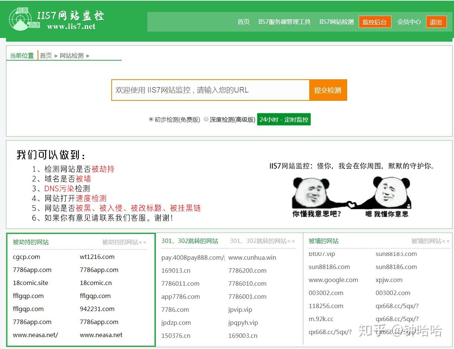Open IIS7服务器管理工具 from the navigation bar
Viewport: 454px width, 349px height.
point(284,22)
